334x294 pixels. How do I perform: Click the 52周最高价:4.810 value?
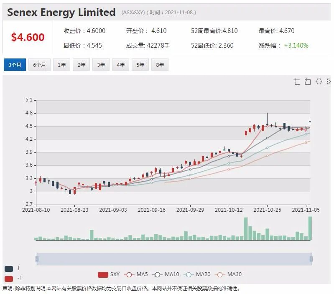214,31
